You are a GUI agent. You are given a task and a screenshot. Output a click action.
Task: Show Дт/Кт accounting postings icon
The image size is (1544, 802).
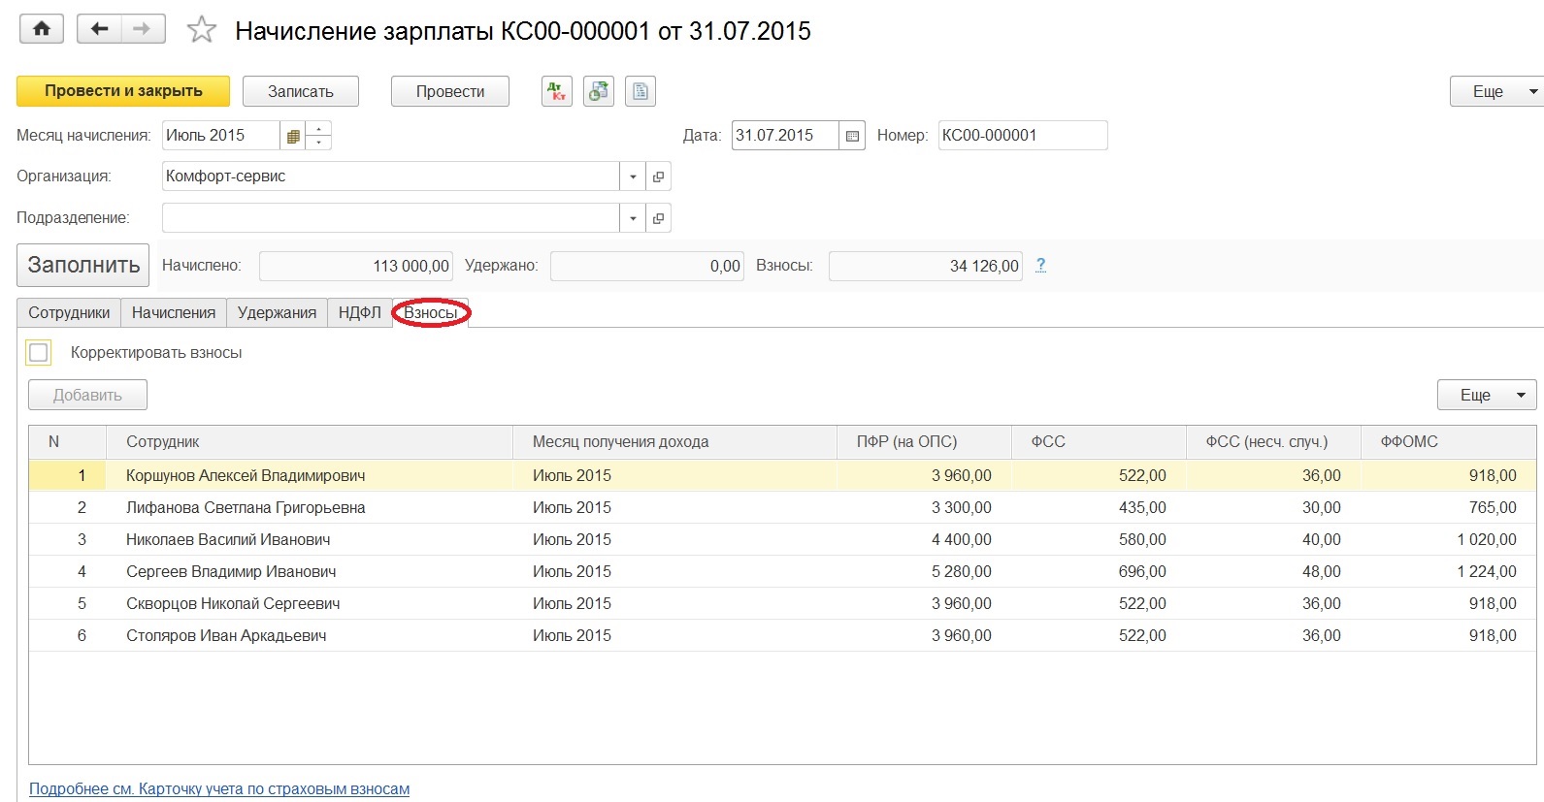tap(556, 91)
